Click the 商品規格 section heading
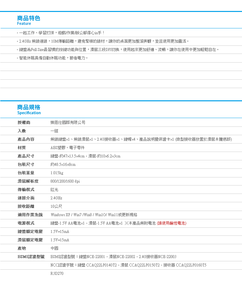Screen dimensions: 242x290 [x=29, y=107]
